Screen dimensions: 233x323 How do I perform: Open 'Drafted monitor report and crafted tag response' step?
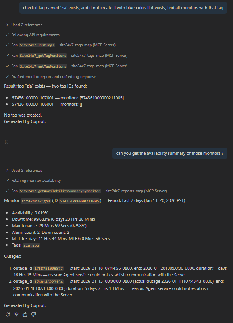(54, 77)
